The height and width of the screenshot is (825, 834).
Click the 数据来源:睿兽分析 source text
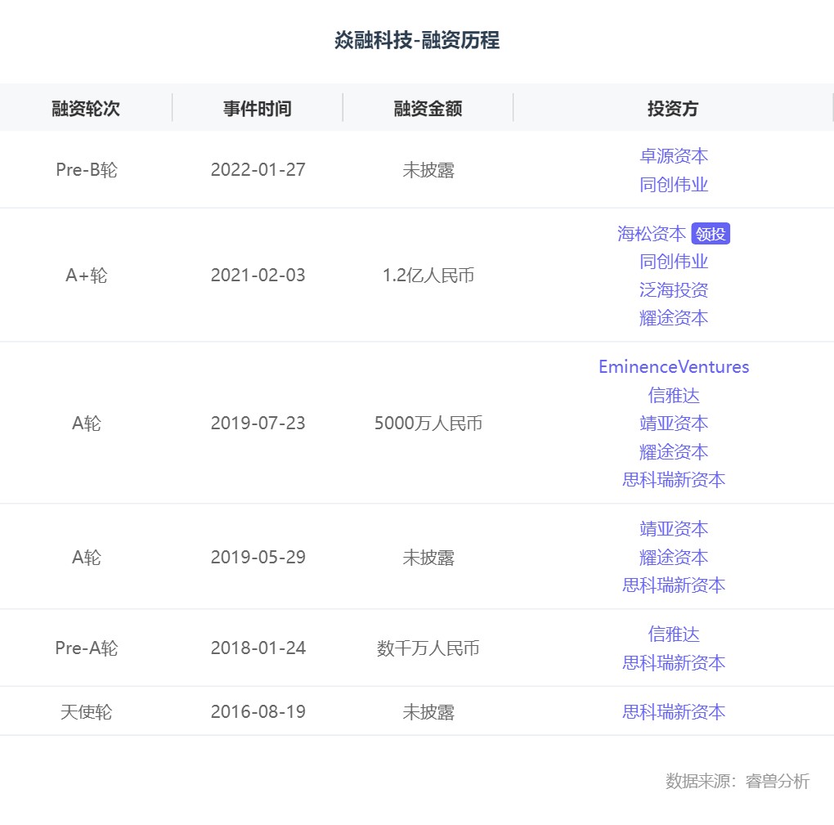(737, 782)
